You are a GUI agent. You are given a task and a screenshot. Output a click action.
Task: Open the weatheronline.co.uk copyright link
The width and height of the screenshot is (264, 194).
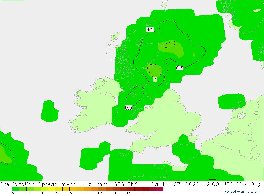pos(242,192)
